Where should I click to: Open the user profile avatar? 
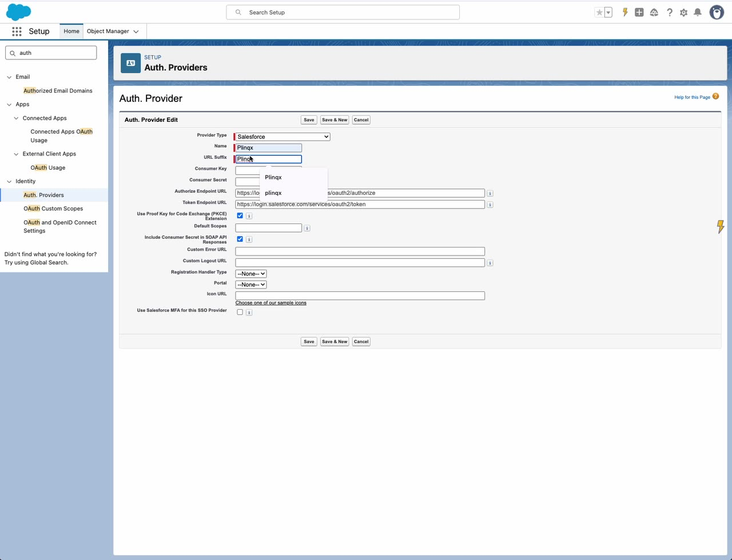[717, 12]
